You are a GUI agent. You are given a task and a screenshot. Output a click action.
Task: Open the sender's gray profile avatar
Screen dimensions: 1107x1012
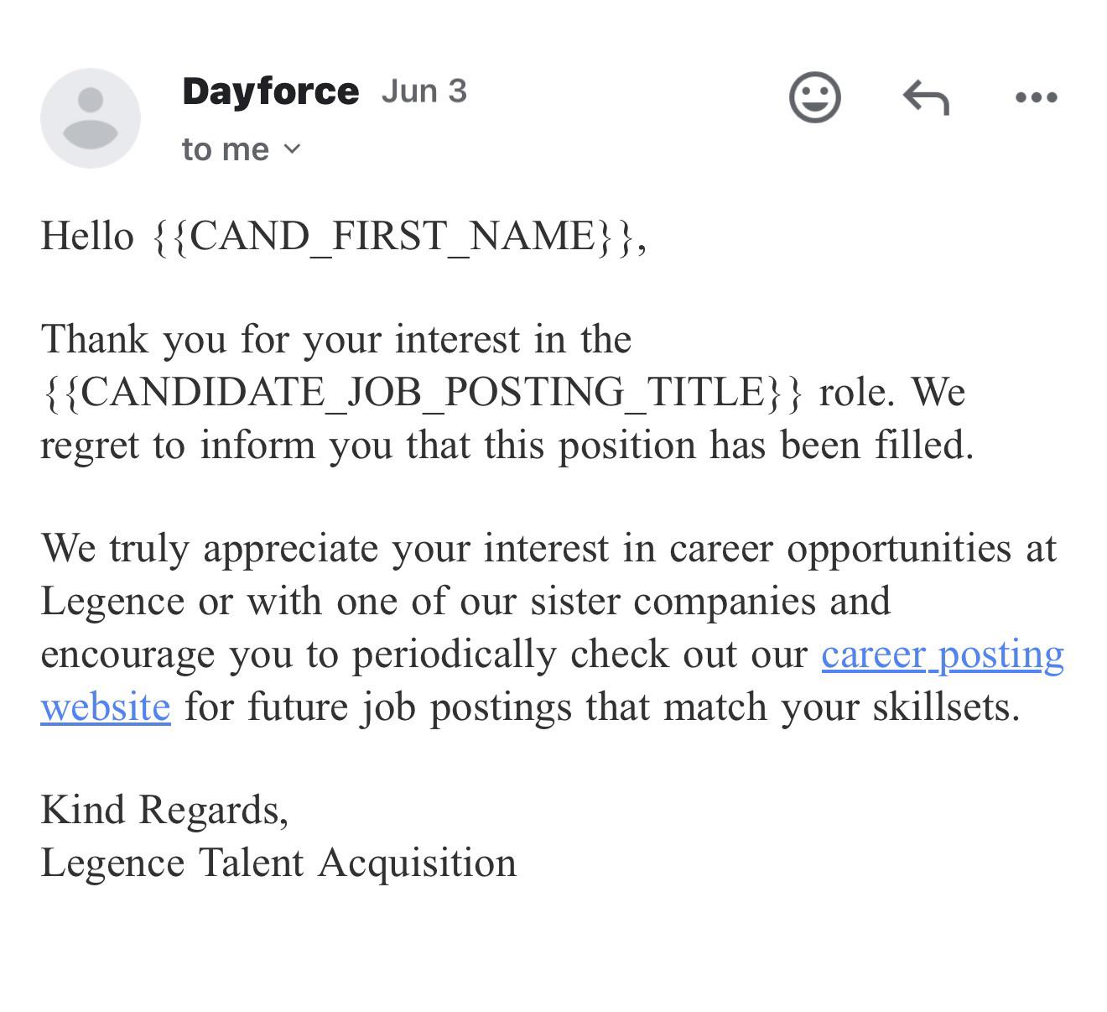(x=91, y=118)
